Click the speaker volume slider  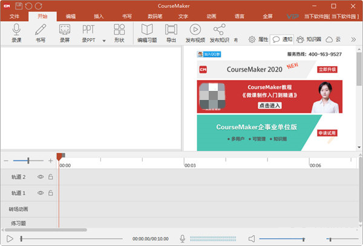point(281,239)
